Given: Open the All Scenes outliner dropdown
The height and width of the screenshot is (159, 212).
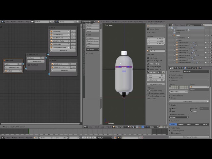Looking at the screenshot, I should pyautogui.click(x=194, y=25).
